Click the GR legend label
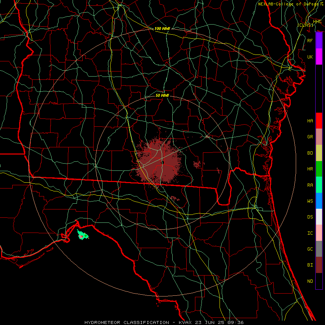Image resolution: width=325 pixels, height=325 pixels. (x=310, y=137)
